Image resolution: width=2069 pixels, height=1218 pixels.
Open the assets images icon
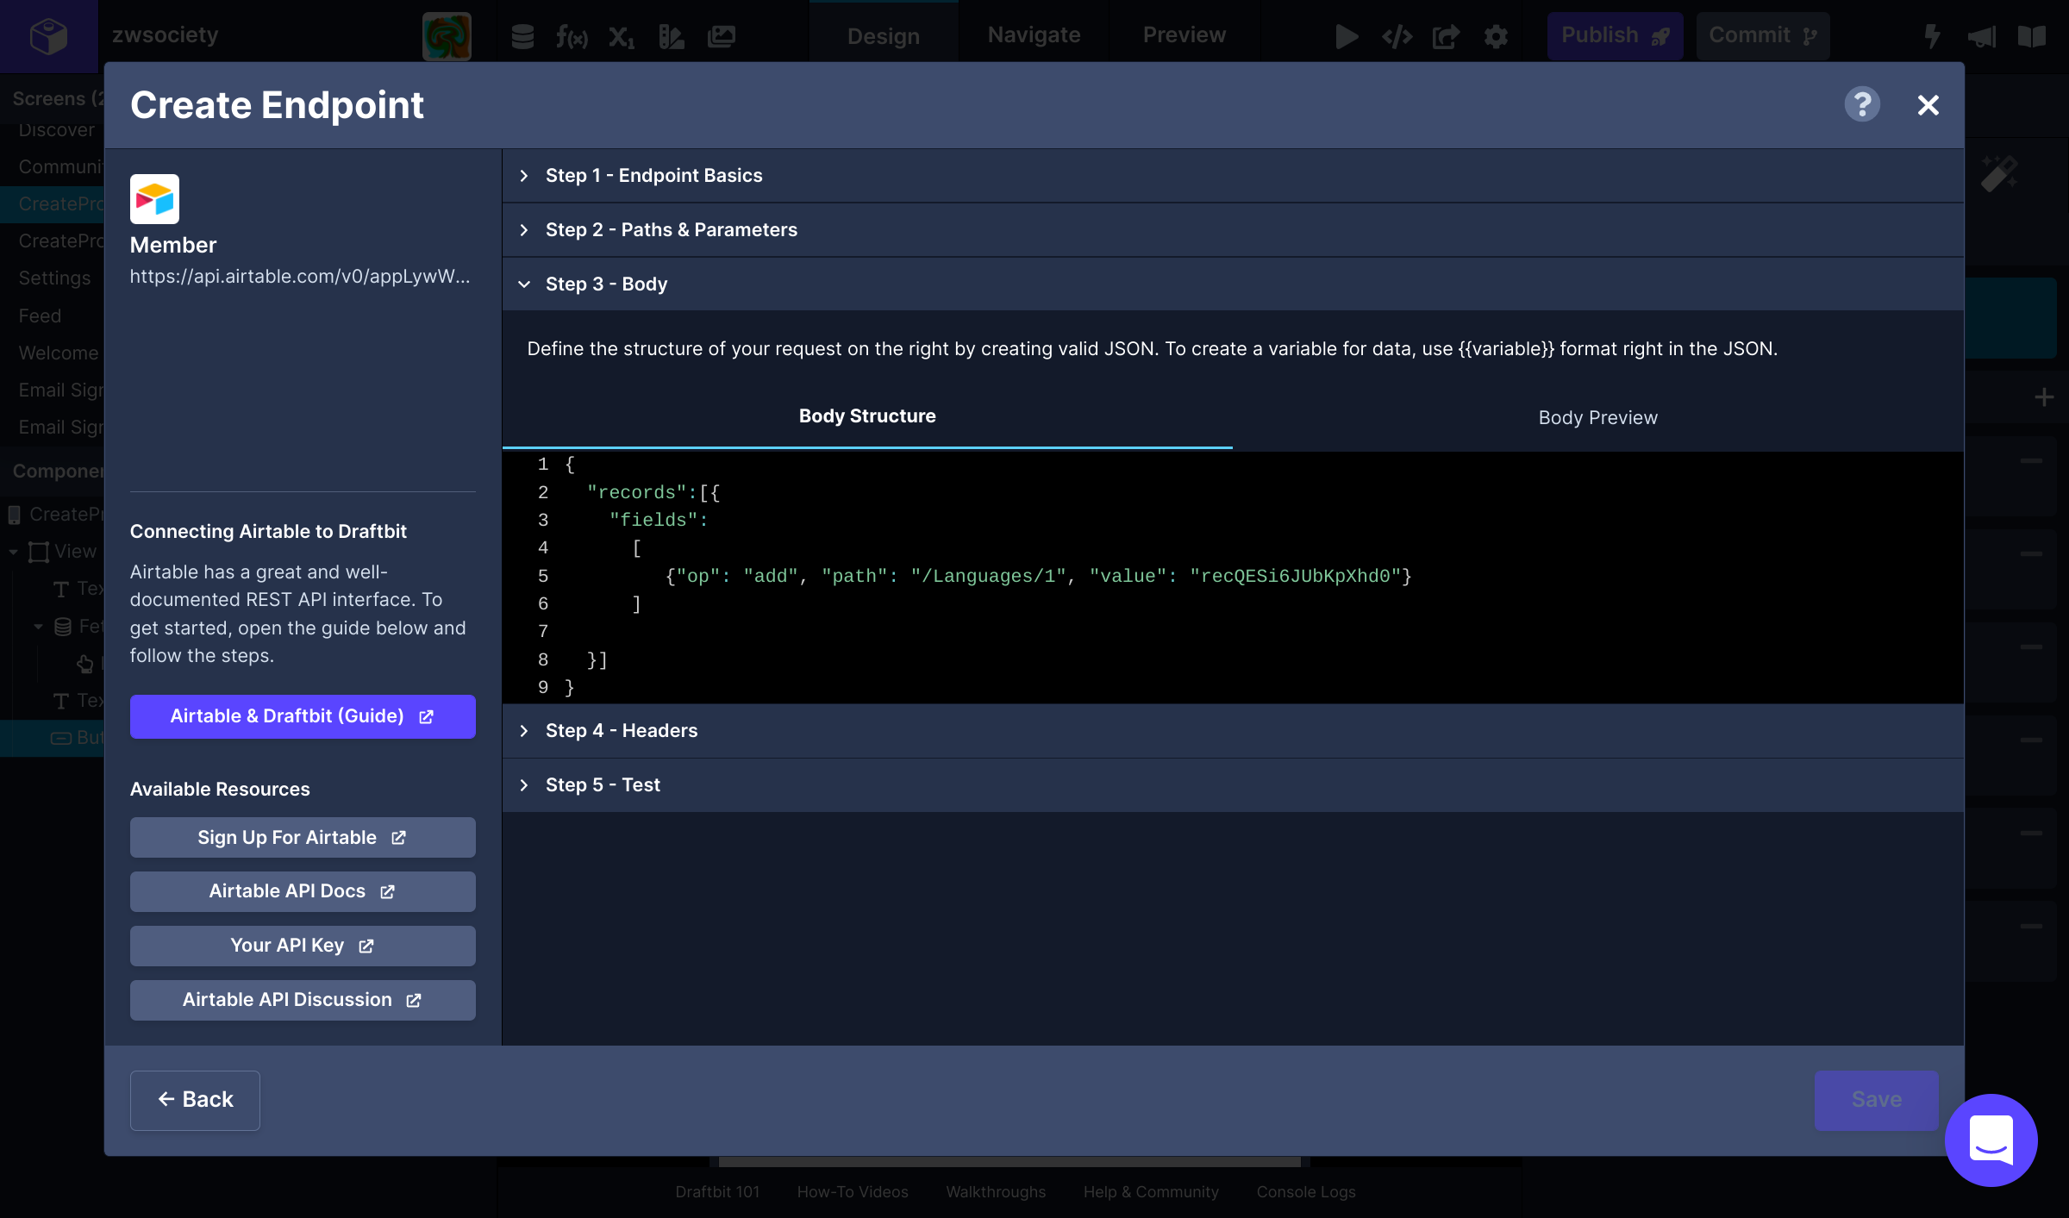pyautogui.click(x=721, y=36)
